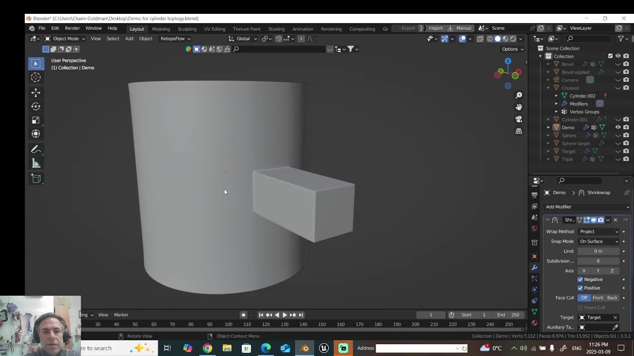Pick the Transform tool in the toolbar
Screen dimensions: 634x356
36,133
